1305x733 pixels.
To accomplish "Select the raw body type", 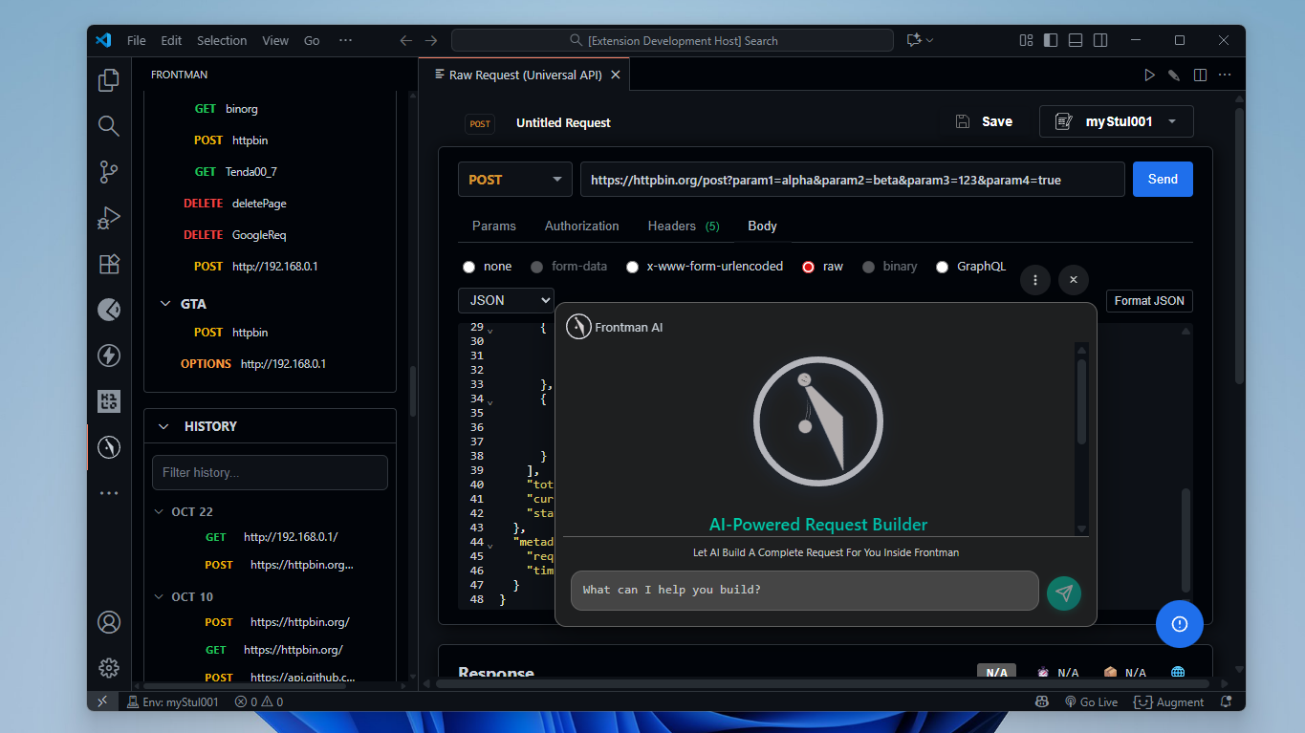I will point(808,267).
